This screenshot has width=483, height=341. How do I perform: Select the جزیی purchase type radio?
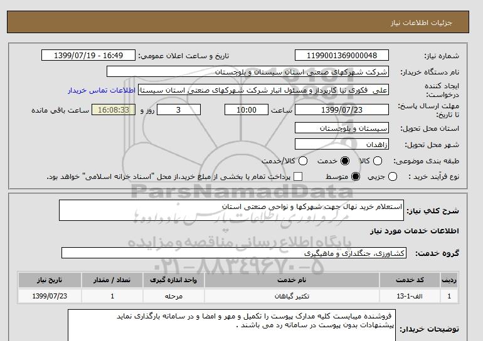tap(393, 176)
